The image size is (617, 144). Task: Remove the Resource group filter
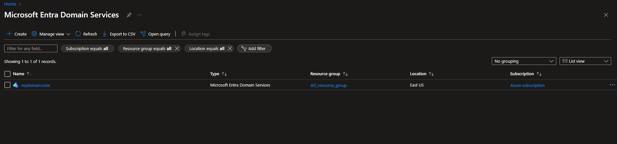pyautogui.click(x=177, y=48)
